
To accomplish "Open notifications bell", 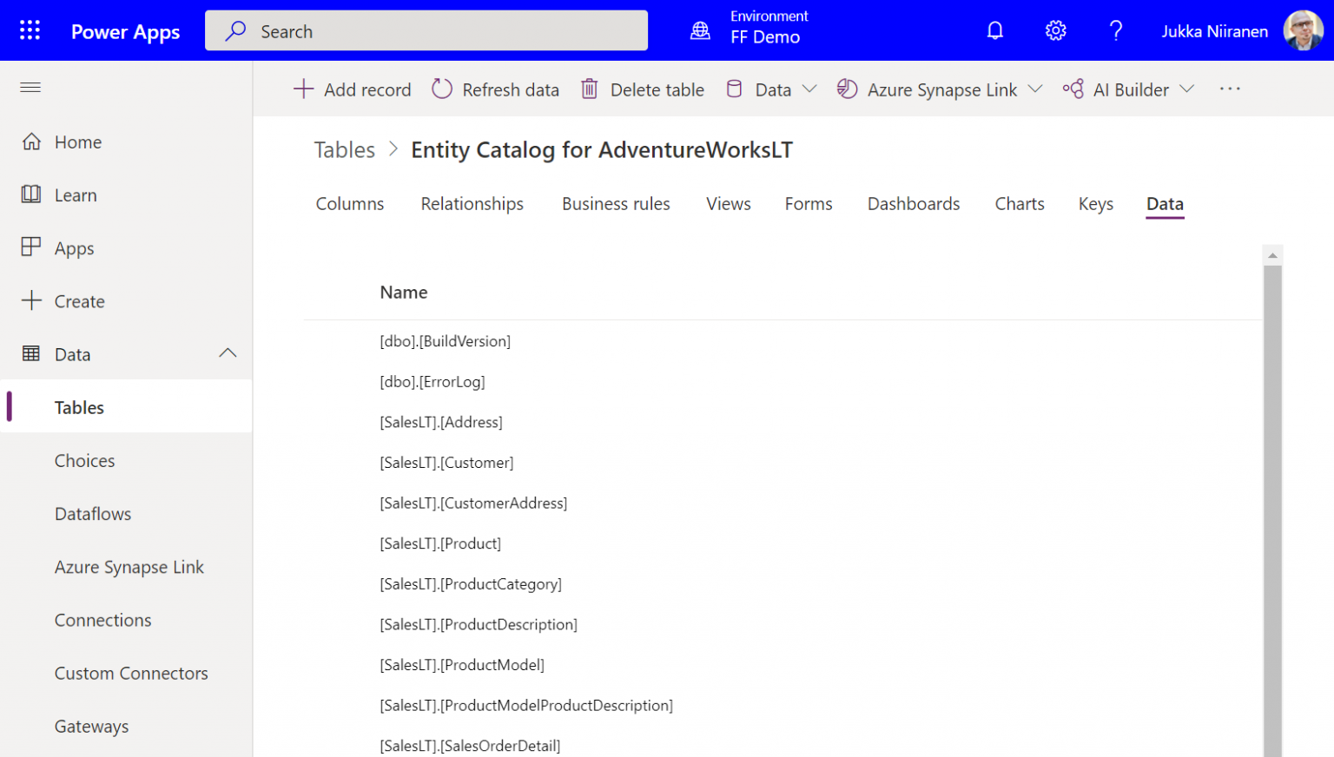I will [x=995, y=31].
